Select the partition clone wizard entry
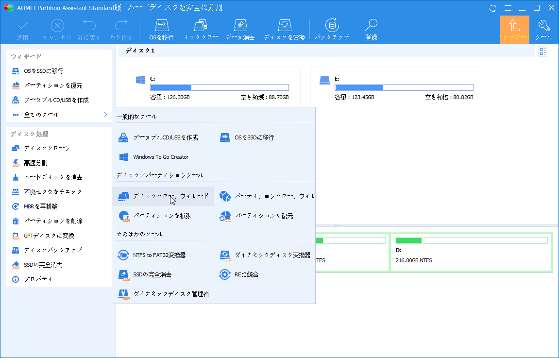The image size is (559, 358). (267, 196)
